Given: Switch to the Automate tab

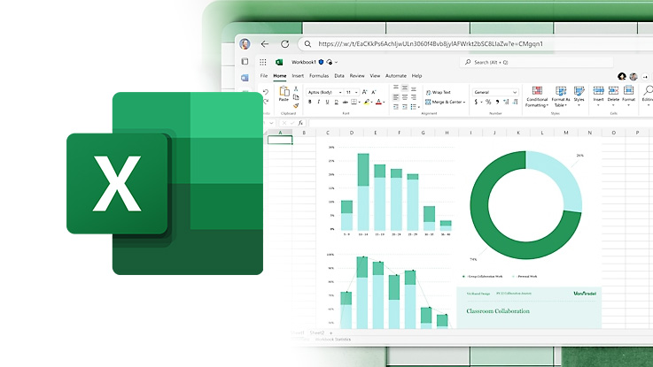Looking at the screenshot, I should [396, 76].
